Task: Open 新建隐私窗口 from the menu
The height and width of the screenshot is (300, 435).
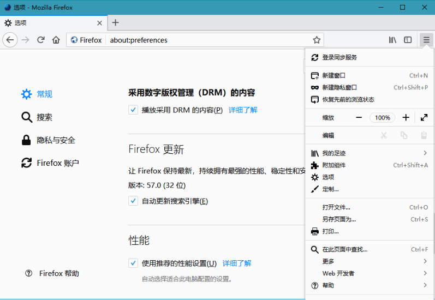Action: coord(370,87)
